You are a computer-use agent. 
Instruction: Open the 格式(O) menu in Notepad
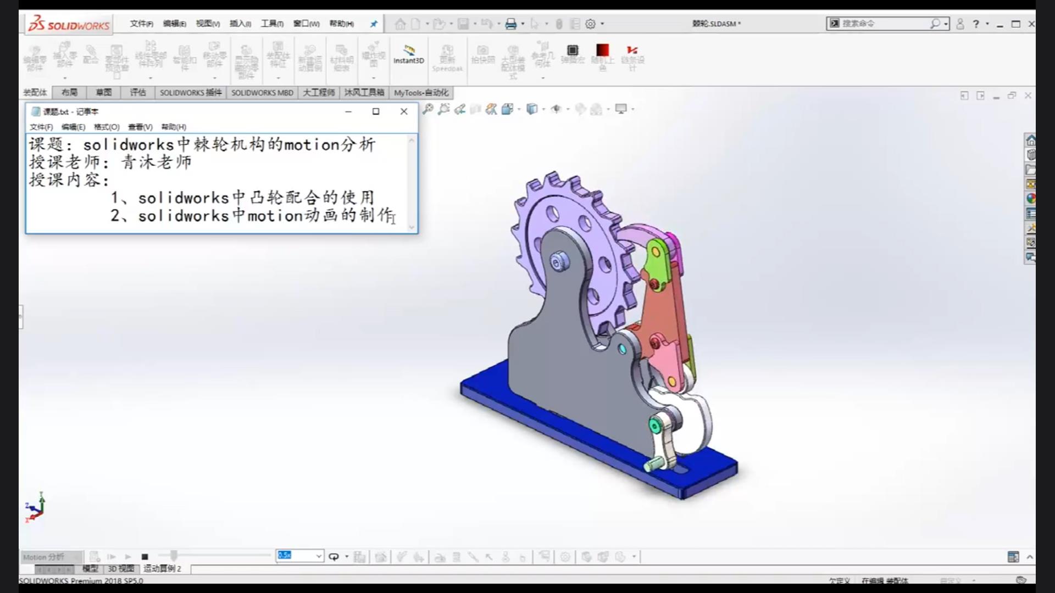coord(107,127)
